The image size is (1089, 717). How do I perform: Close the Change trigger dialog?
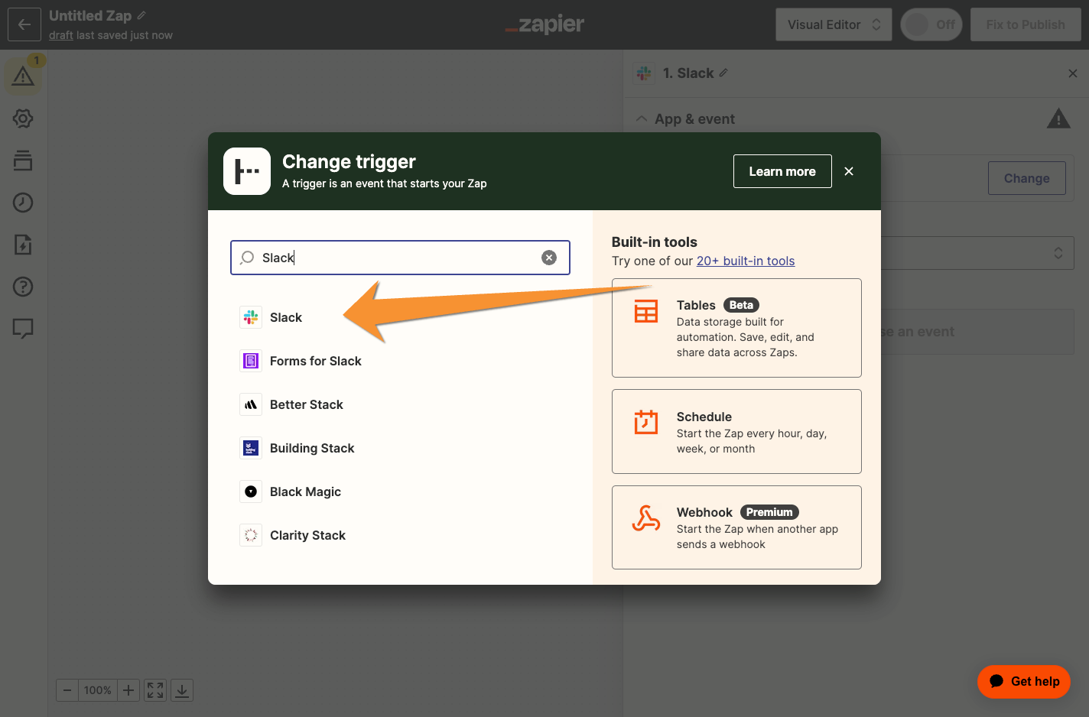(849, 171)
